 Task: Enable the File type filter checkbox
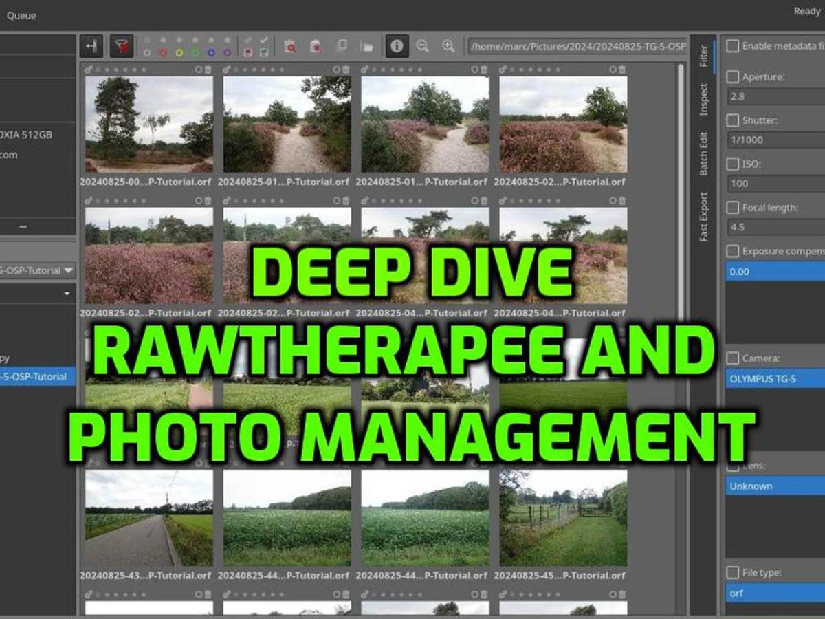pyautogui.click(x=734, y=572)
